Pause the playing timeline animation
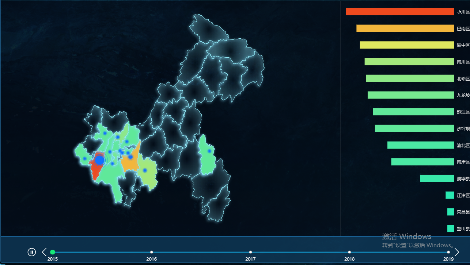470x265 pixels. (x=31, y=252)
